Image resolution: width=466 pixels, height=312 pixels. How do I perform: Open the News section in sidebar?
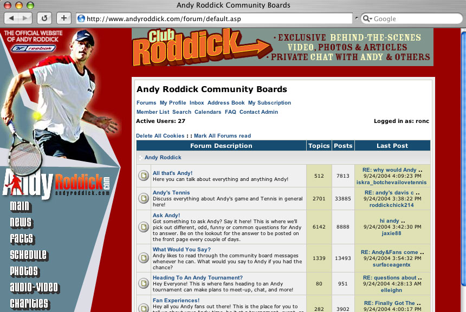(x=21, y=222)
